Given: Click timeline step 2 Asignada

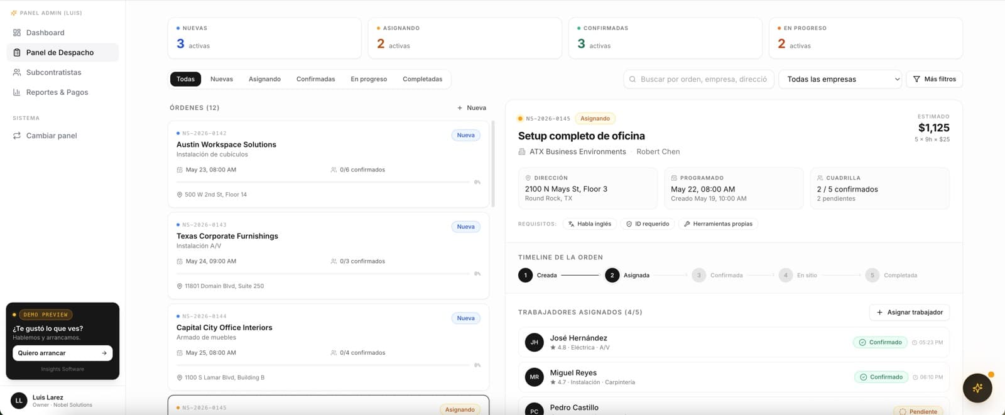Looking at the screenshot, I should (627, 275).
